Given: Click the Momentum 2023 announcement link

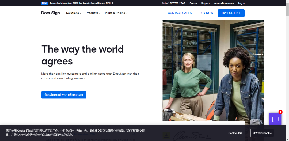Looking at the screenshot, I should click(x=80, y=3).
